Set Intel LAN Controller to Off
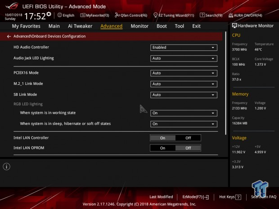The width and height of the screenshot is (279, 209). pos(188,138)
